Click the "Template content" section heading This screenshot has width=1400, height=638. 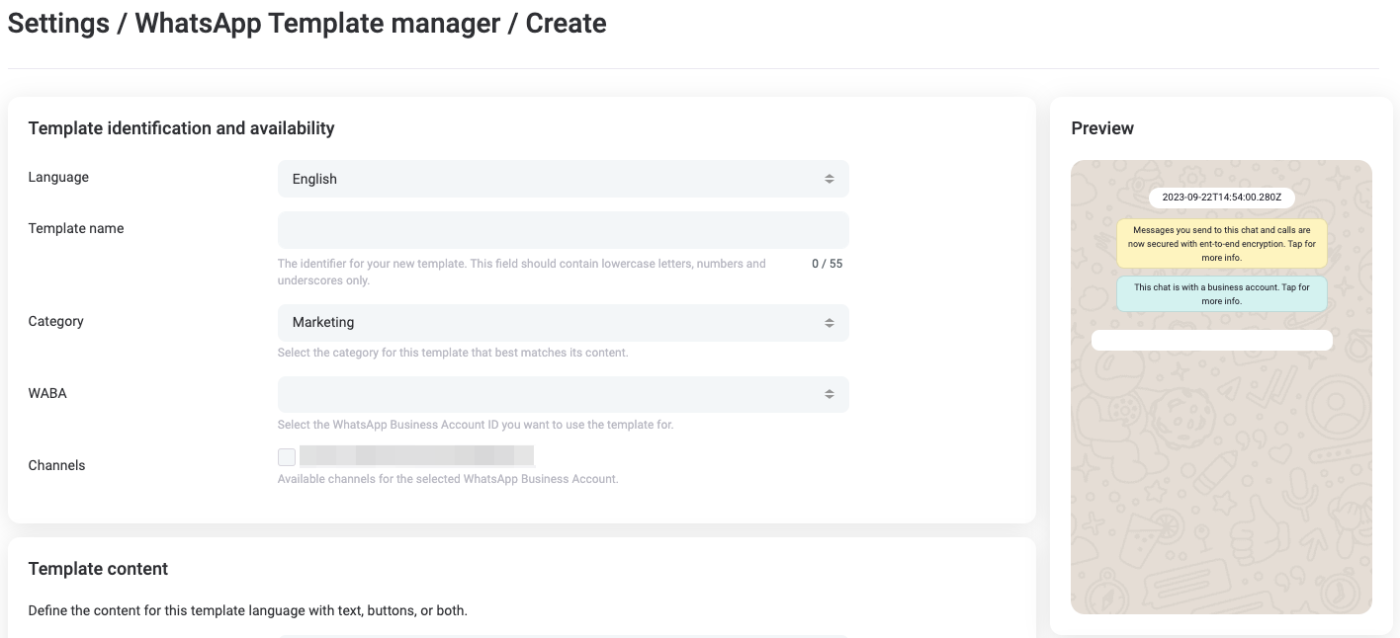(98, 569)
